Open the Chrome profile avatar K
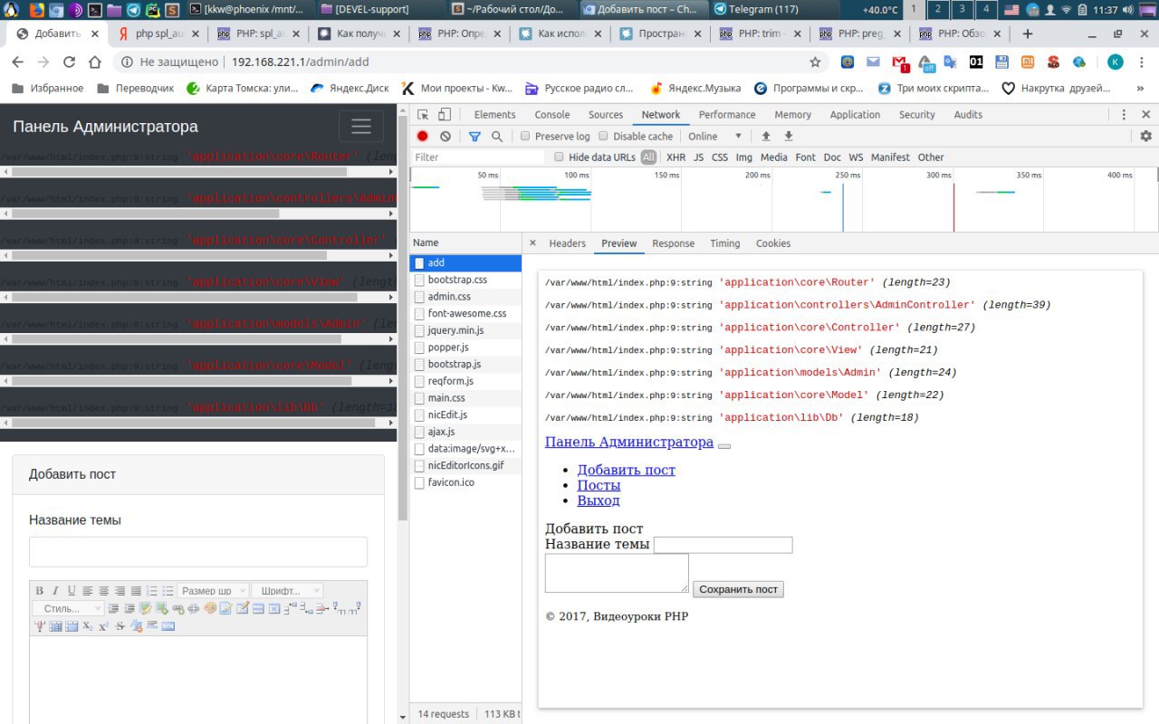This screenshot has width=1159, height=724. pos(1116,62)
